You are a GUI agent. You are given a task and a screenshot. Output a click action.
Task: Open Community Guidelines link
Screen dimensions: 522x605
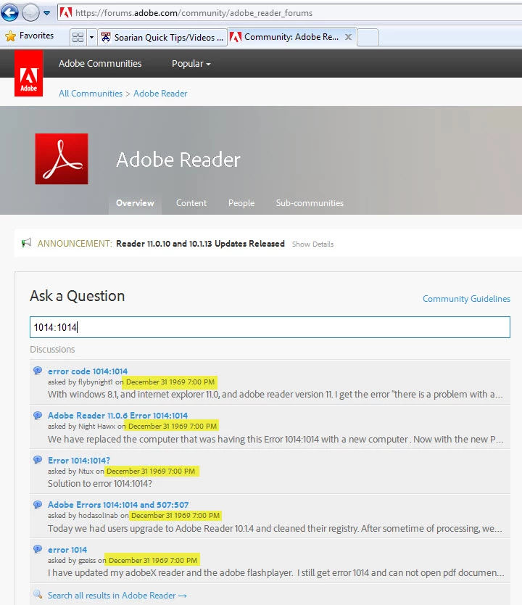(466, 299)
